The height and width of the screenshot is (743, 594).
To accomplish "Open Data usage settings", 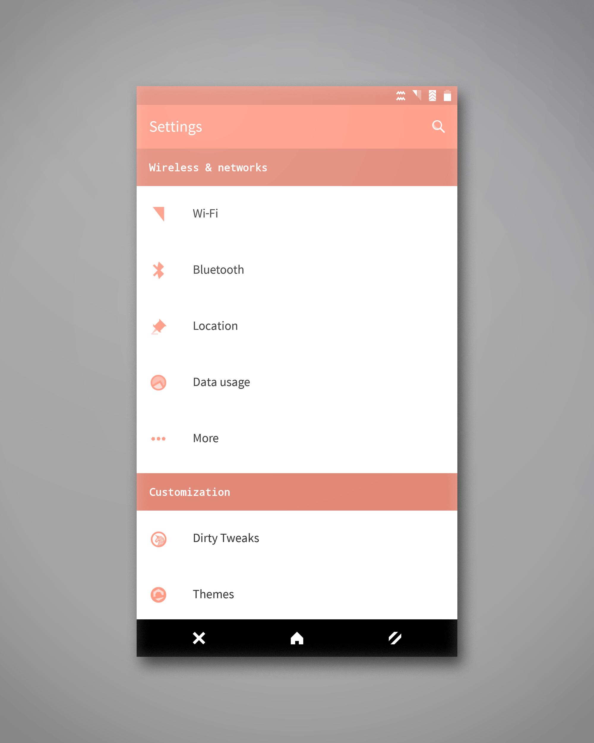I will pyautogui.click(x=296, y=382).
